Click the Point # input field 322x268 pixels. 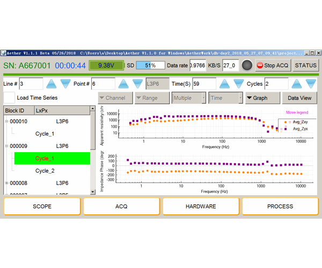(x=103, y=84)
